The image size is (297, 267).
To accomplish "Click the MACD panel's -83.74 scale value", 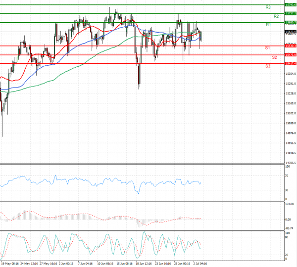I will [289, 228].
